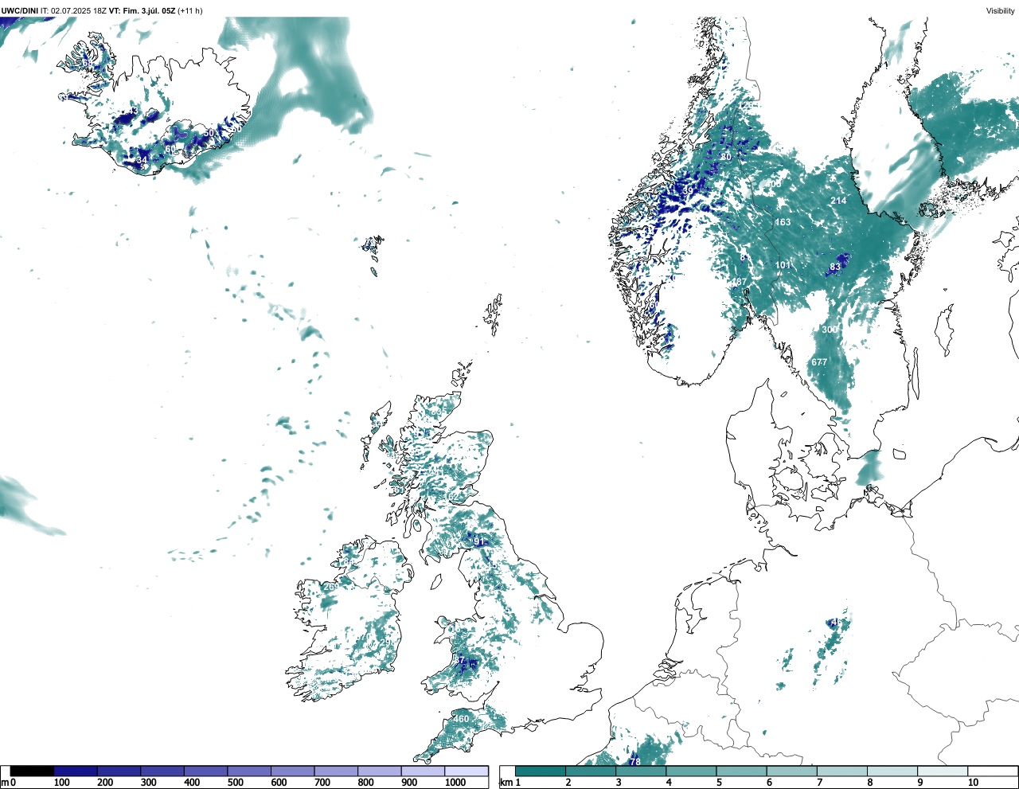Click the '78' value over northern France
This screenshot has width=1019, height=789.
click(634, 762)
